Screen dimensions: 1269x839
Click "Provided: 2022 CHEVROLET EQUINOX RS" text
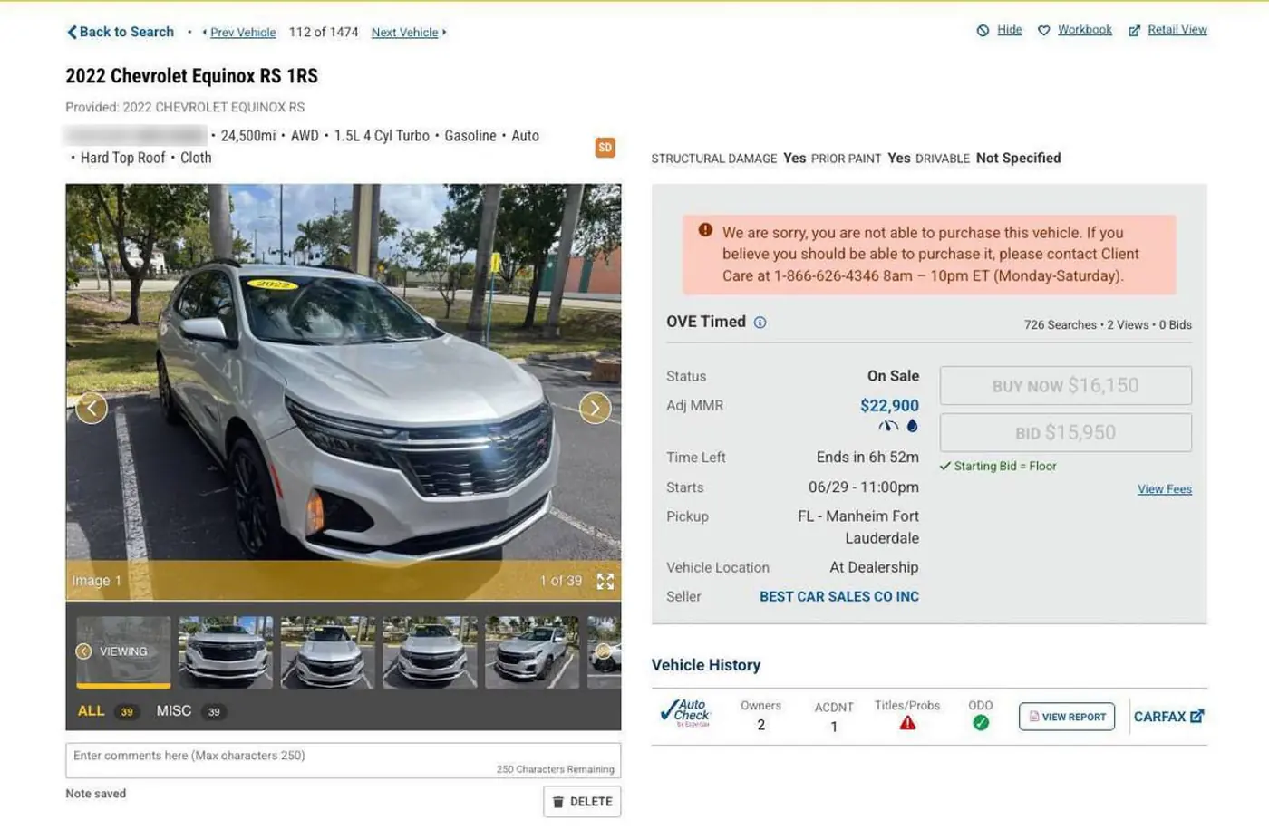coord(185,107)
